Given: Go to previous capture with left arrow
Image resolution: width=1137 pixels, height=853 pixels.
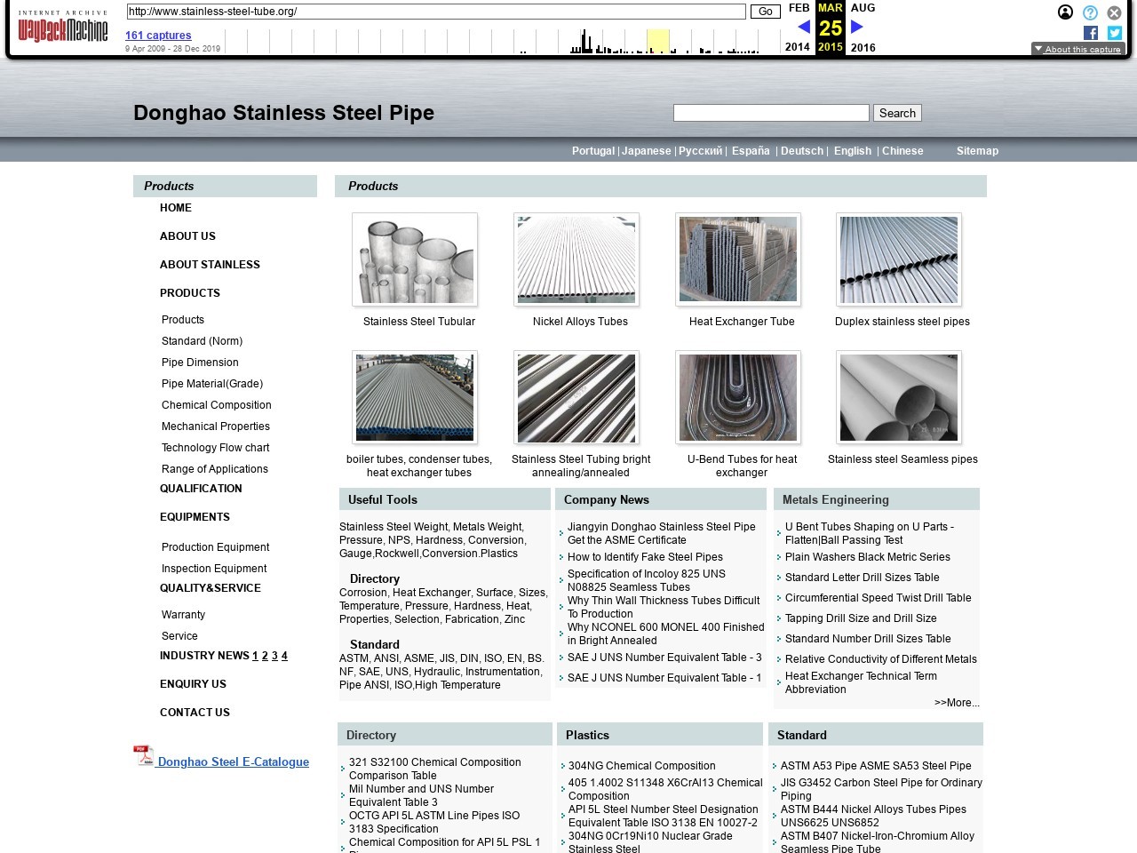Looking at the screenshot, I should 804,28.
